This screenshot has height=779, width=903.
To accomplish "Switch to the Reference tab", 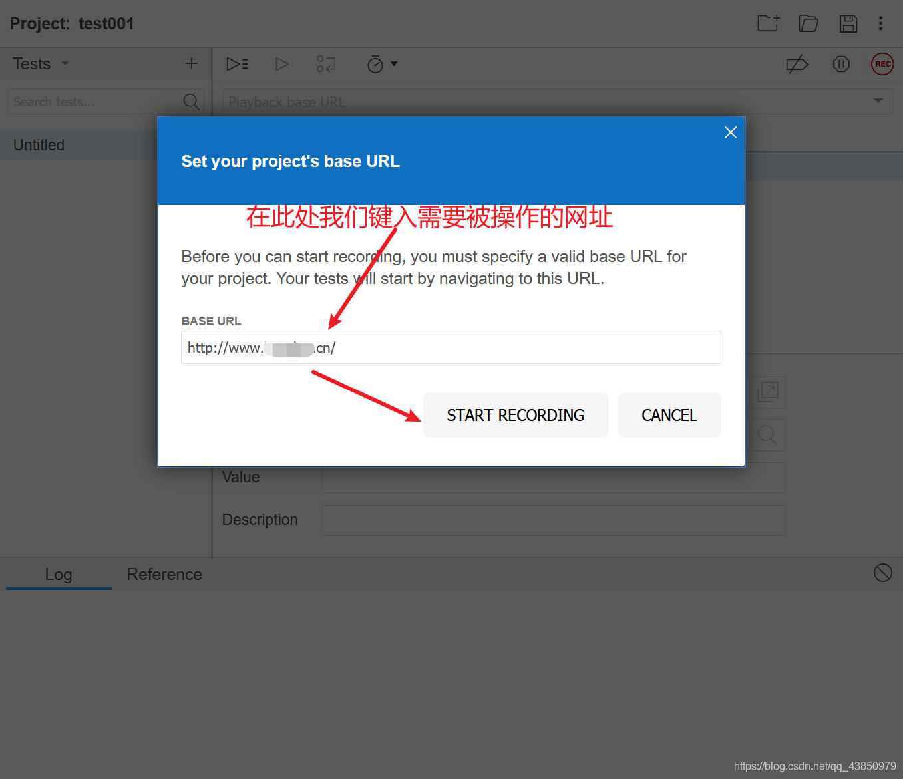I will tap(164, 574).
